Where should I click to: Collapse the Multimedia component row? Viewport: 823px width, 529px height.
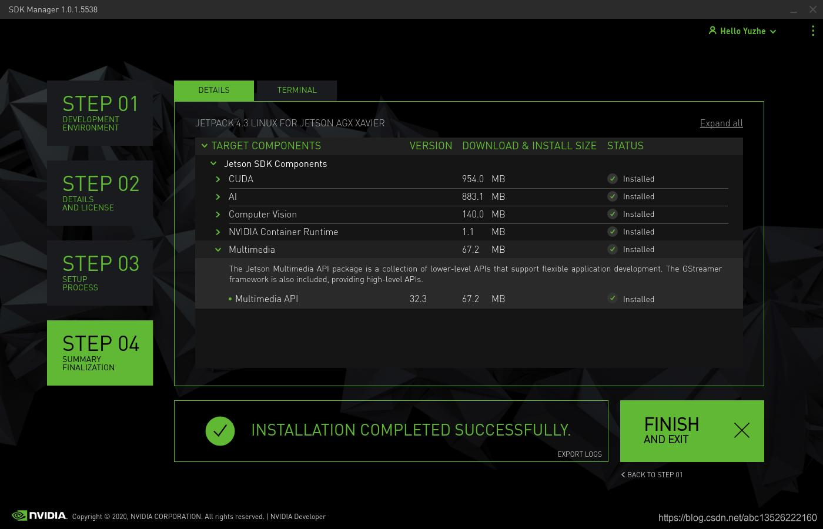pos(218,250)
